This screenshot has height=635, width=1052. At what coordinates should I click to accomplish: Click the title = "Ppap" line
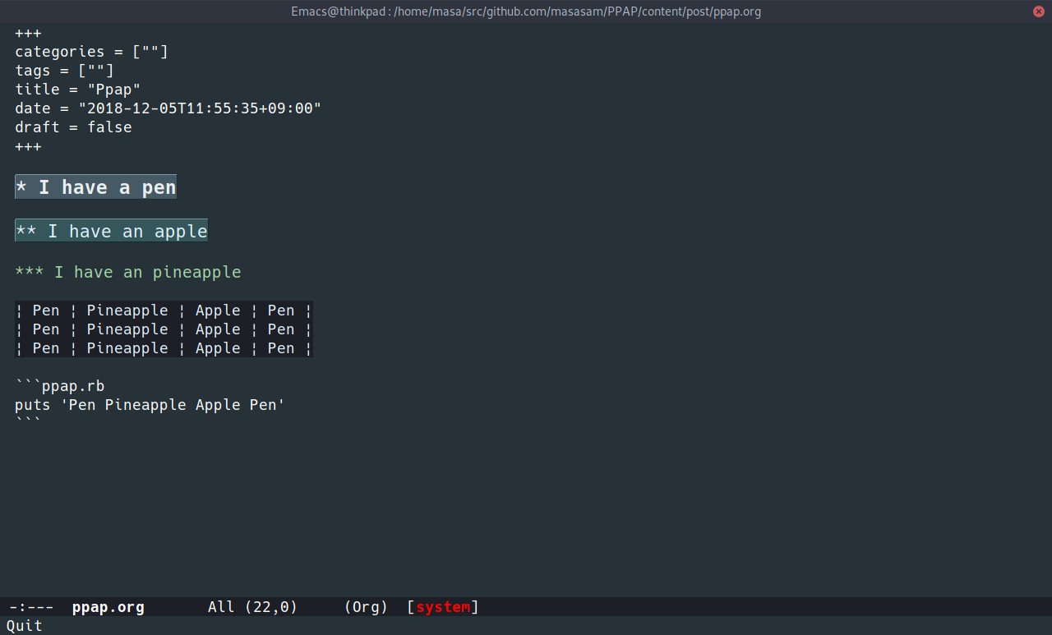tap(78, 90)
